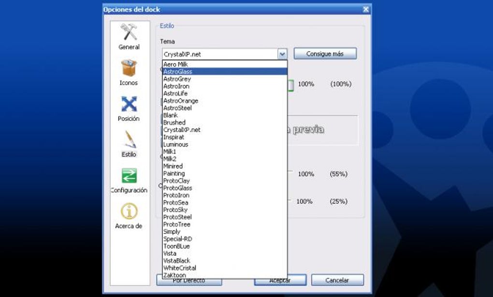The width and height of the screenshot is (493, 297).
Task: Choose the ProtoTree theme
Action: pos(225,224)
